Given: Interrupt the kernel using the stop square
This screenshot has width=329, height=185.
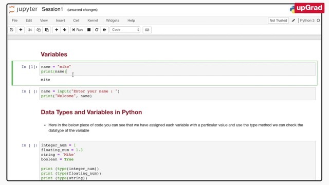Looking at the screenshot, I should pos(89,30).
